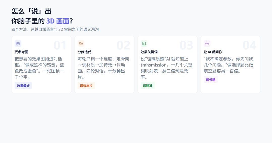Select the 最省脑 tag
The image size is (272, 143).
[x=211, y=80]
